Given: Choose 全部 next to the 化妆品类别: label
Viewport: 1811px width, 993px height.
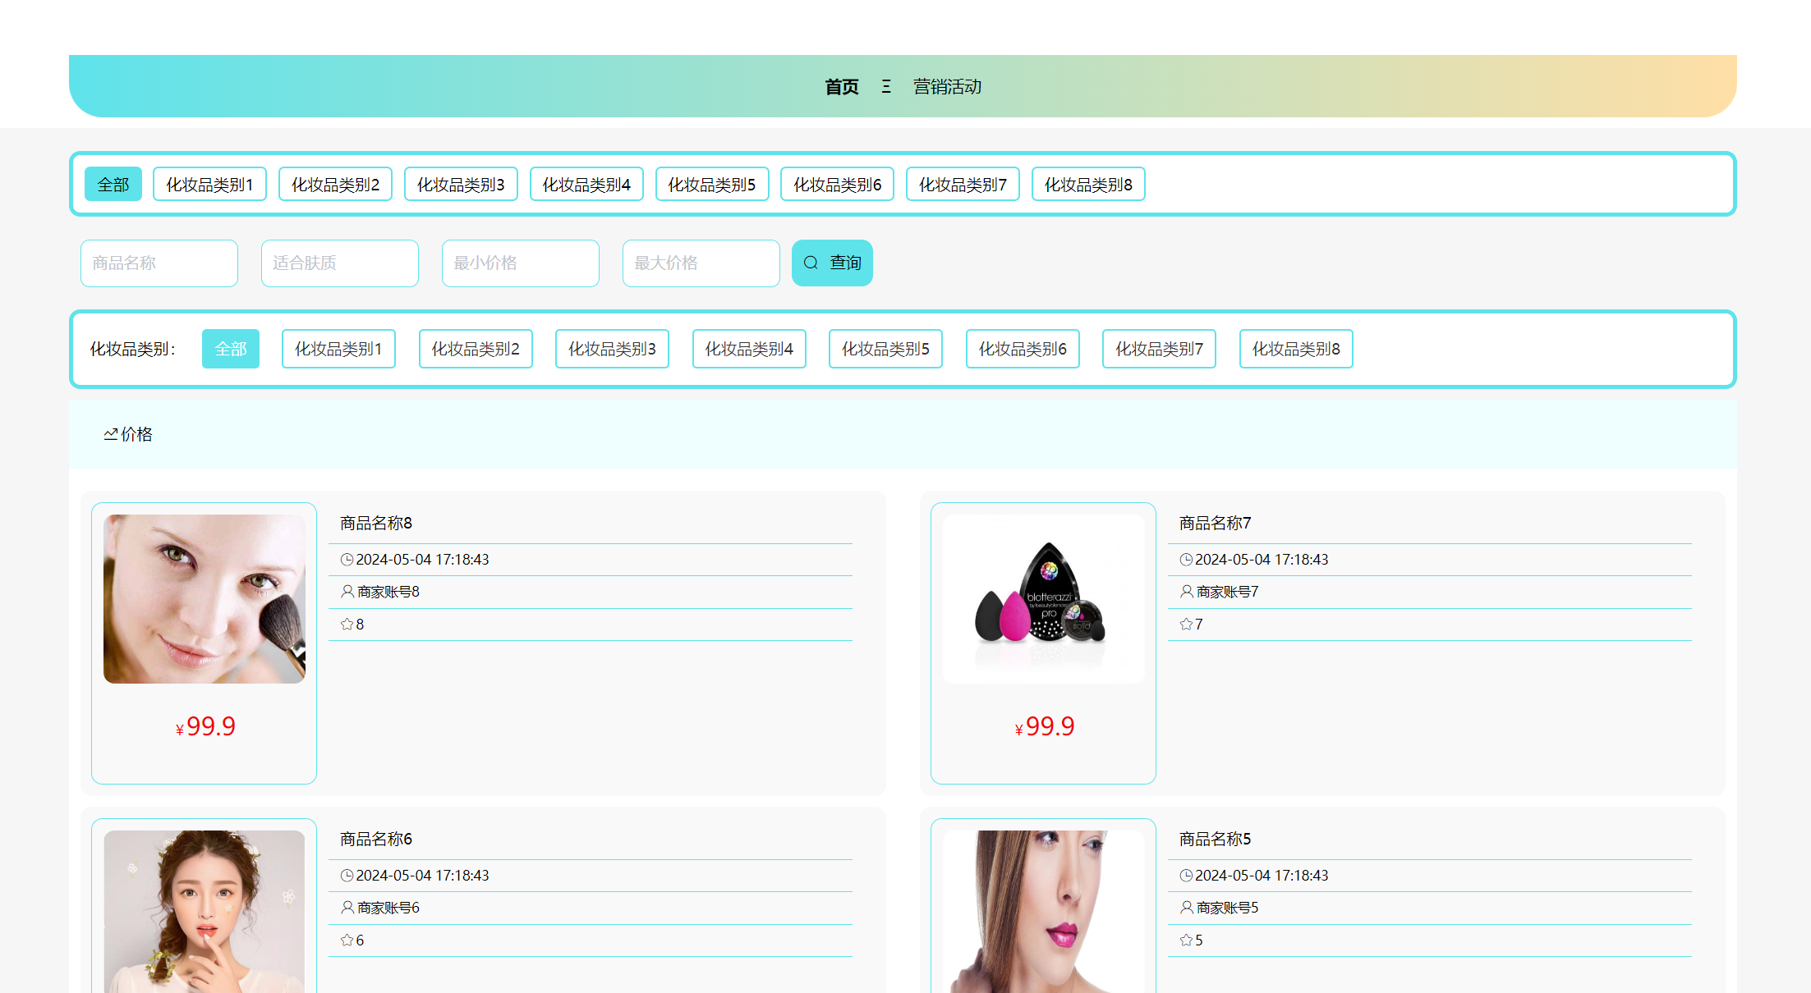Looking at the screenshot, I should click(x=231, y=349).
